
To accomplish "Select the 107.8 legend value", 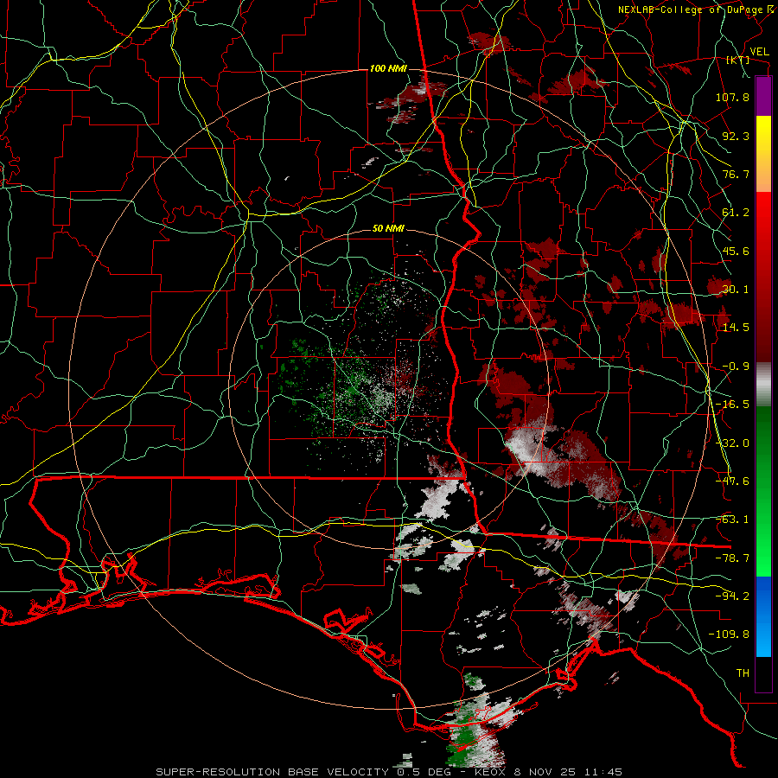I will click(x=732, y=97).
